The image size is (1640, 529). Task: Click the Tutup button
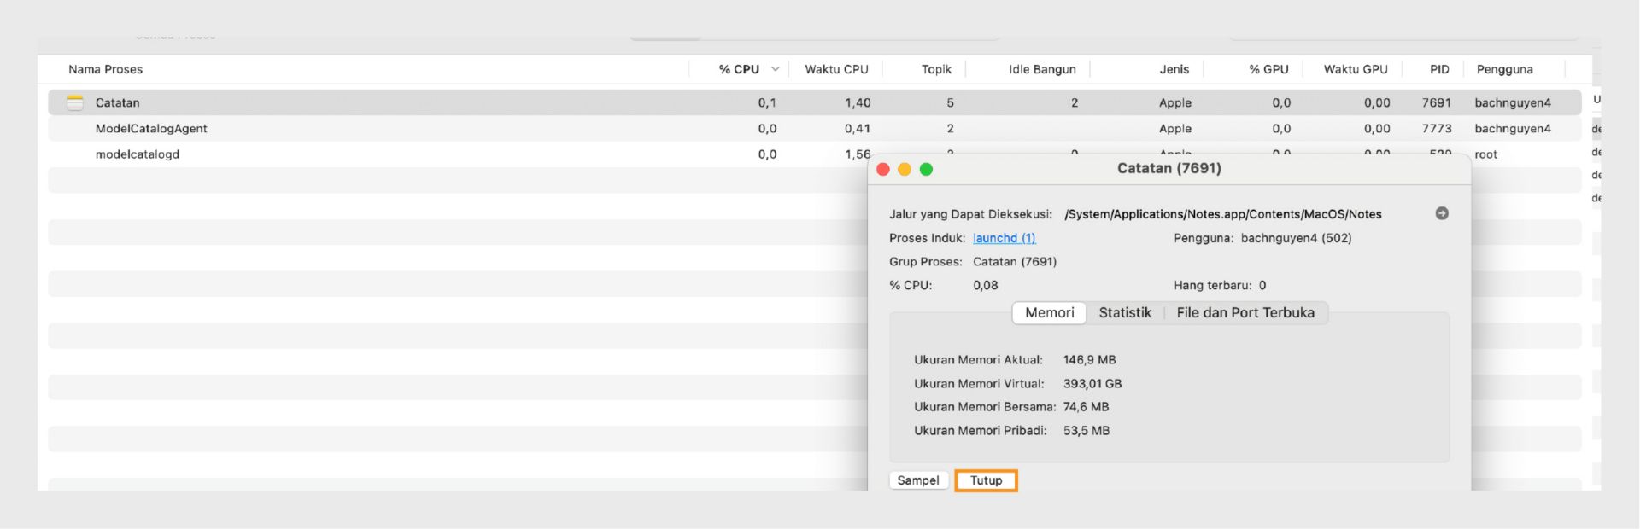[986, 480]
